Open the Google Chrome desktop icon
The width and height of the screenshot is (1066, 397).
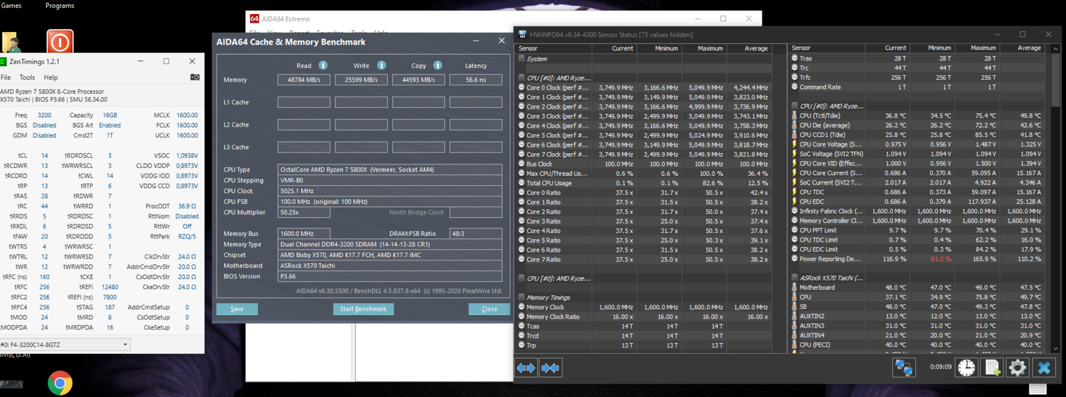[60, 383]
